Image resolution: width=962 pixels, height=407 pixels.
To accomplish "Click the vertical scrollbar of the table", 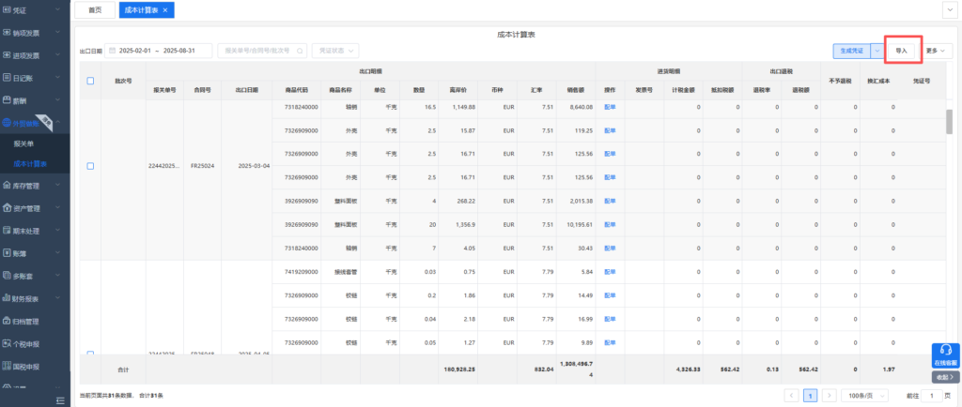I will [949, 122].
